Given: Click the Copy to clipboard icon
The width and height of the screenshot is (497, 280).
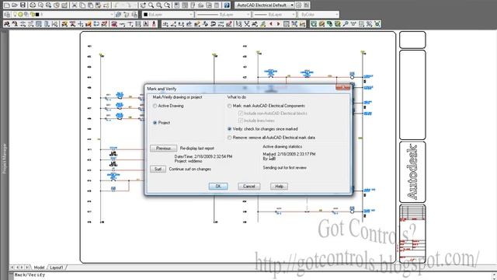Looking at the screenshot, I should [82, 5].
